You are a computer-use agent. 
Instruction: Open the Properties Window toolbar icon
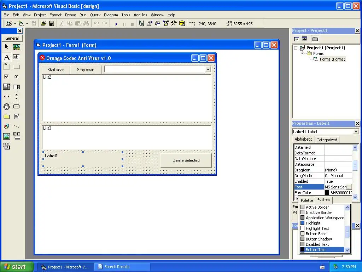click(150, 23)
